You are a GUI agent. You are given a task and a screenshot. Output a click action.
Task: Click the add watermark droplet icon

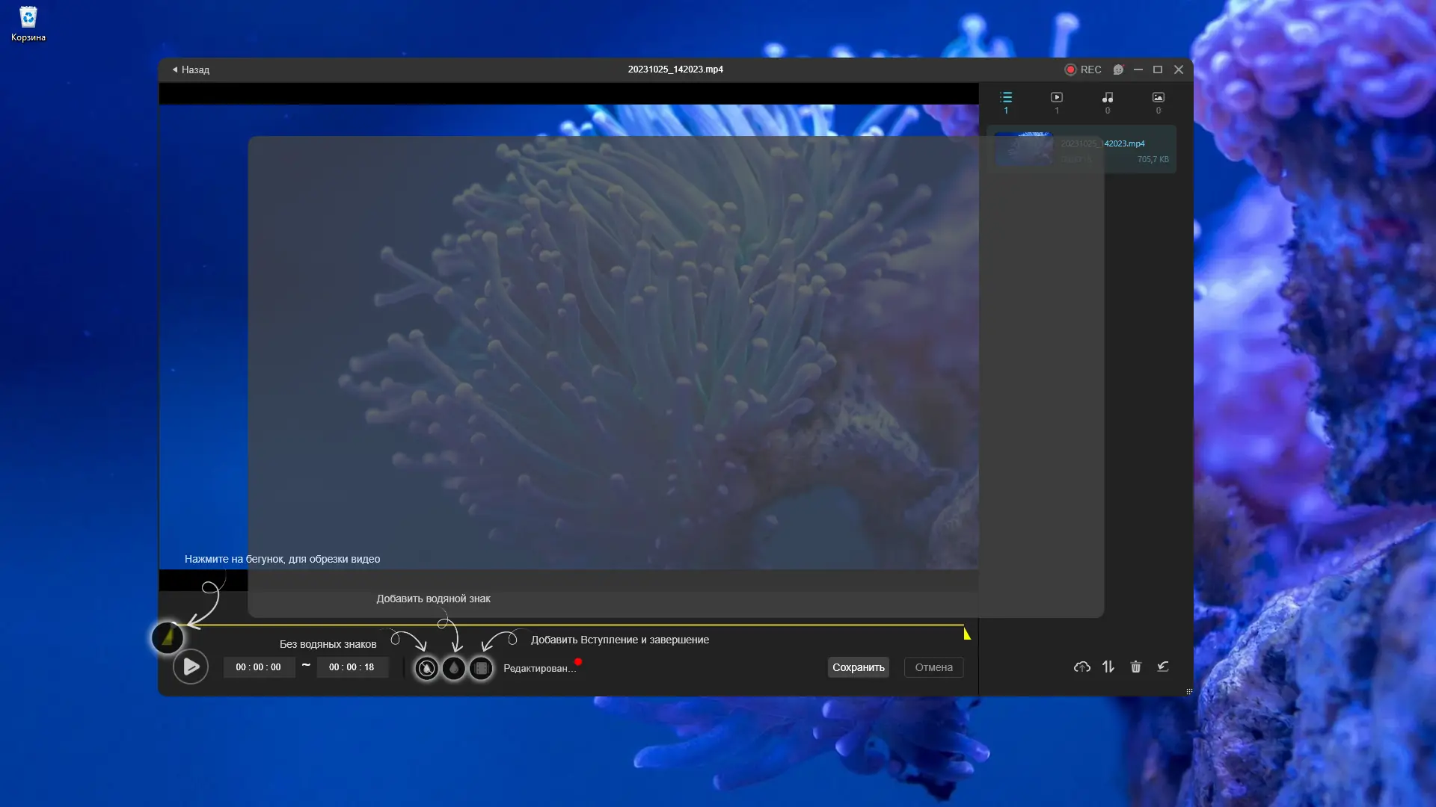(x=454, y=668)
